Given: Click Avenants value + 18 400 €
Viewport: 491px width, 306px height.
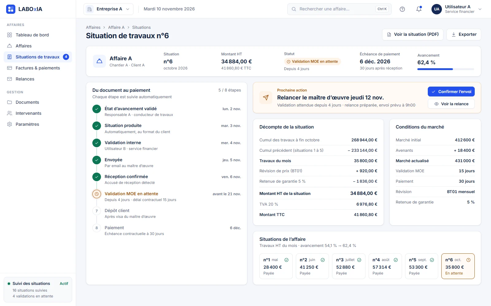Looking at the screenshot, I should 464,151.
